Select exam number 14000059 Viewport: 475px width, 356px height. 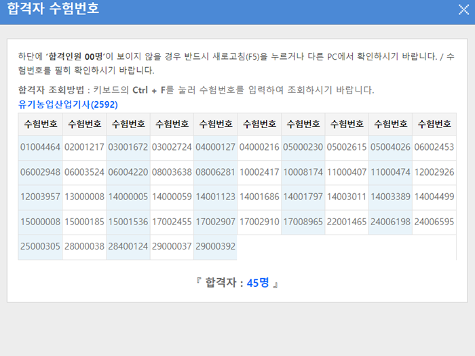pyautogui.click(x=172, y=197)
